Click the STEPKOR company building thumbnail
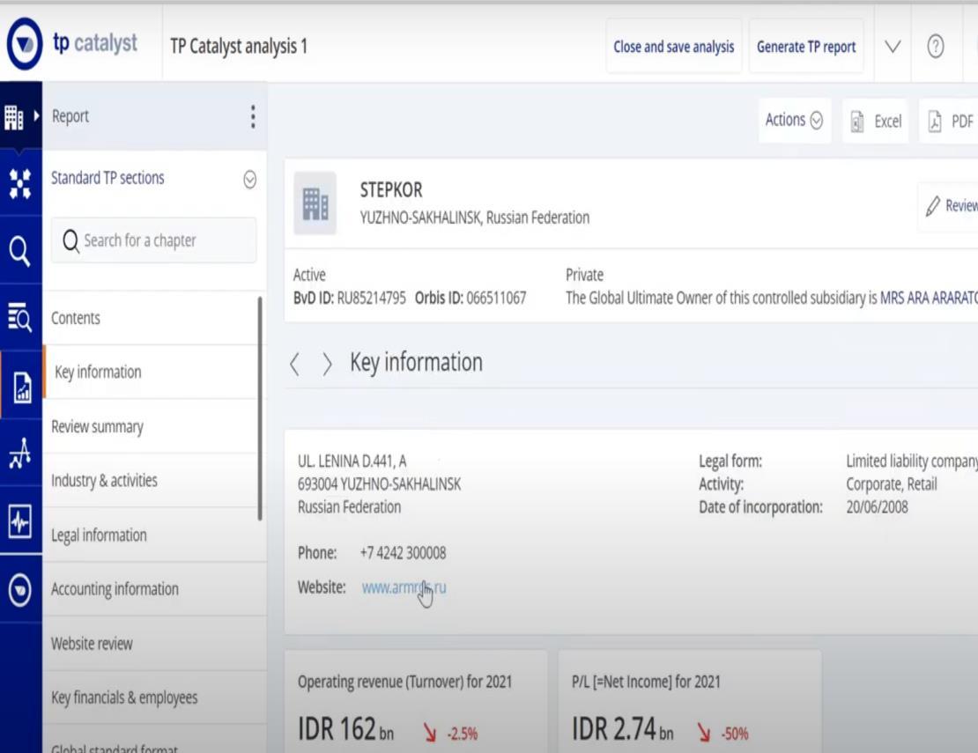The height and width of the screenshot is (753, 978). 315,203
